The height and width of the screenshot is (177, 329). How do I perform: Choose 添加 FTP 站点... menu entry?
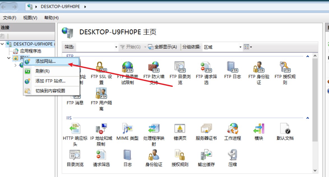point(52,81)
